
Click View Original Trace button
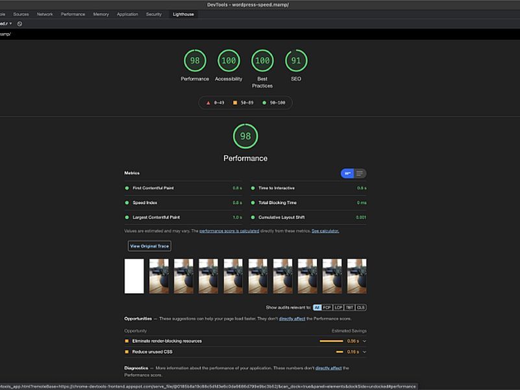click(x=149, y=246)
